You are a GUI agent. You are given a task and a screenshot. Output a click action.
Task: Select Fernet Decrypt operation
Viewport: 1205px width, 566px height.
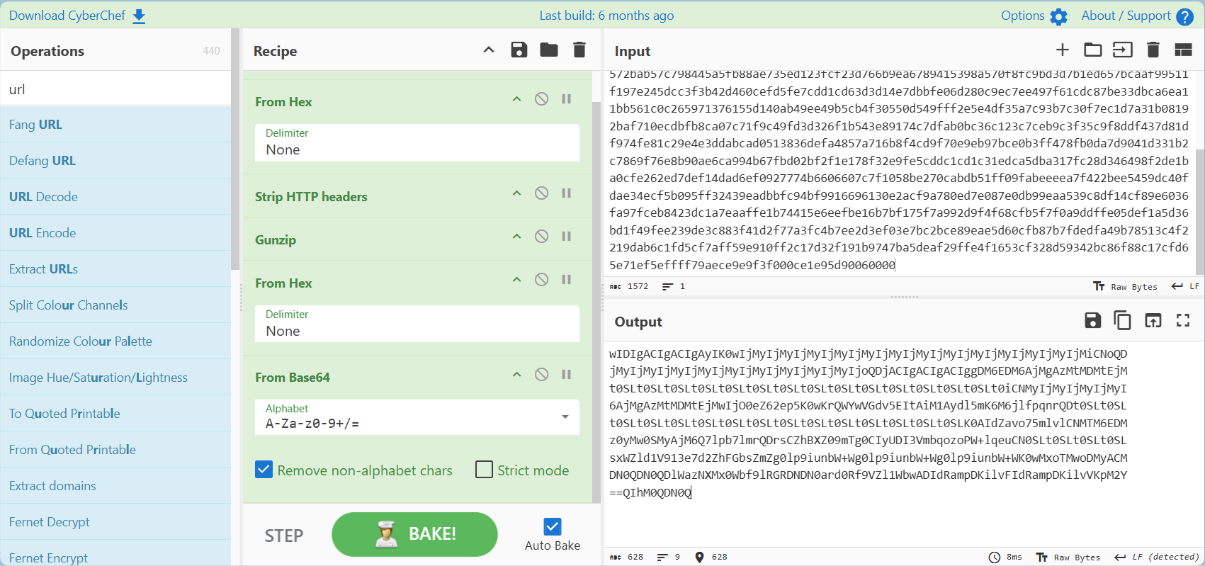coord(115,522)
